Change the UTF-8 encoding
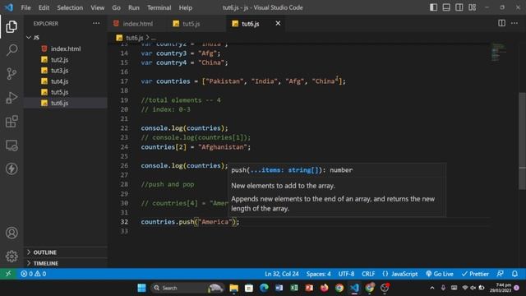Image resolution: width=526 pixels, height=296 pixels. pyautogui.click(x=346, y=274)
